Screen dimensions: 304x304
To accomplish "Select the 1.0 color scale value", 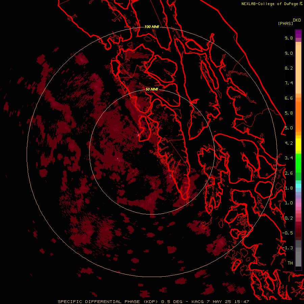I will 289,203.
